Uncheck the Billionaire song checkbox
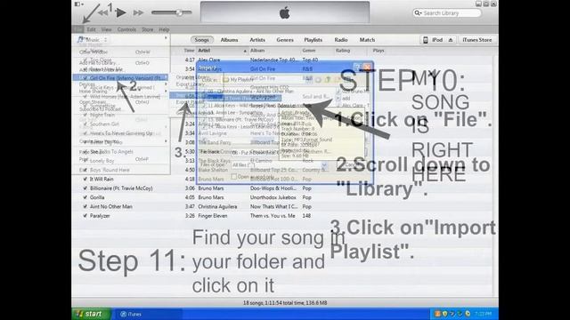The image size is (570, 320). (x=85, y=188)
